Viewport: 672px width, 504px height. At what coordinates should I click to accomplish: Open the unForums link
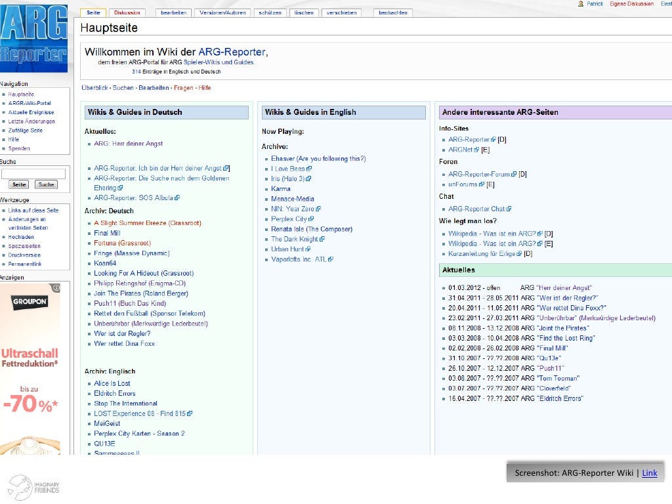(x=467, y=184)
